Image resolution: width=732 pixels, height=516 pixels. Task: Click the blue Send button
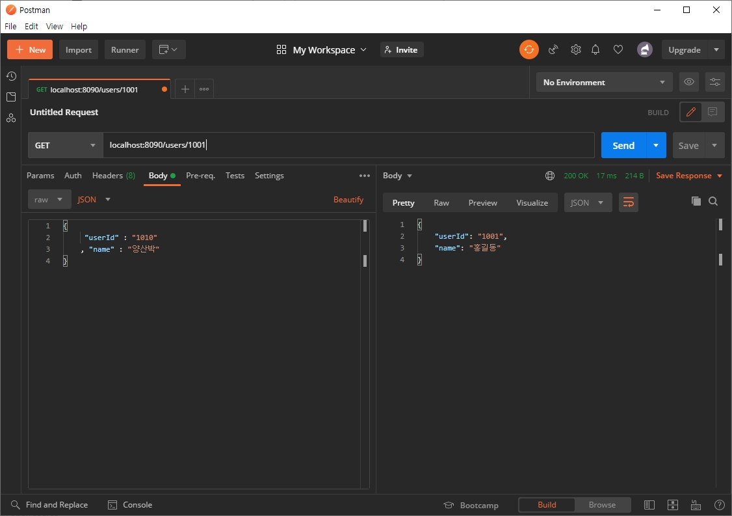pos(623,145)
